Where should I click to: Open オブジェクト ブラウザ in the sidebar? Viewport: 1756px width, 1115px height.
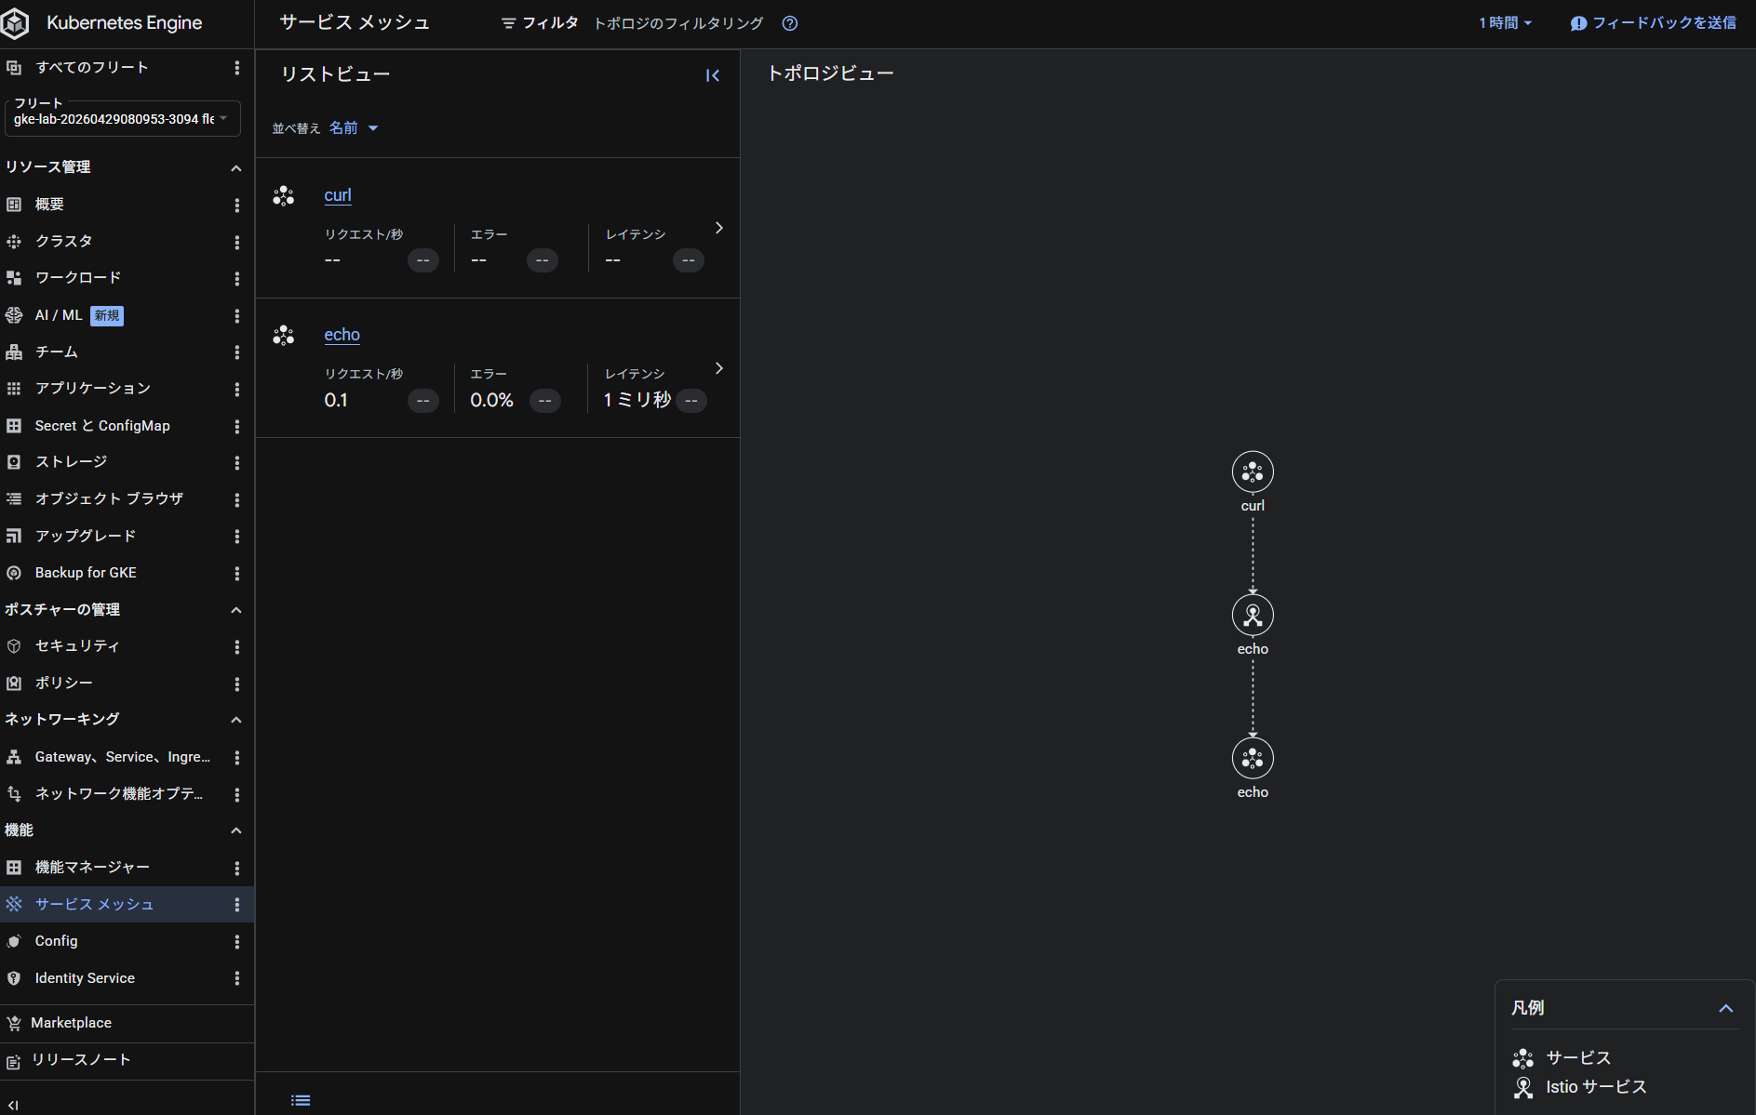tap(110, 499)
